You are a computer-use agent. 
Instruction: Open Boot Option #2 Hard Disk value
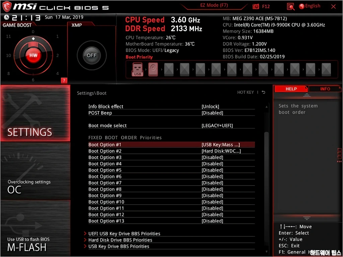point(221,151)
